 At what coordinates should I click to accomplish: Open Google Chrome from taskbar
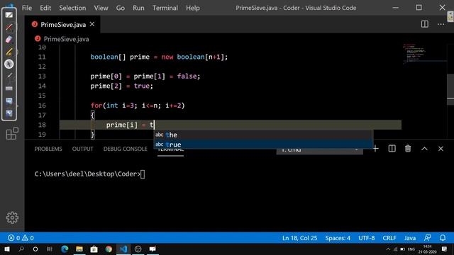point(109,249)
